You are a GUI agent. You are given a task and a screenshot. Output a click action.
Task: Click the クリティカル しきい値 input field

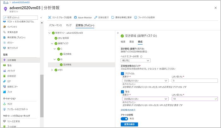pos(195,80)
